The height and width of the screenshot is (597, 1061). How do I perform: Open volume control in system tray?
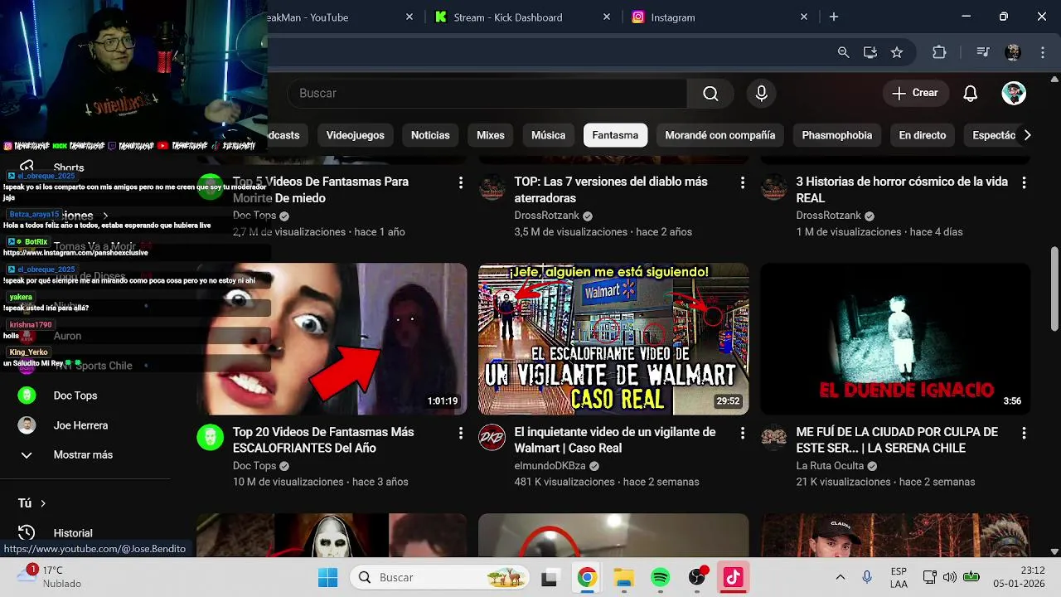950,577
